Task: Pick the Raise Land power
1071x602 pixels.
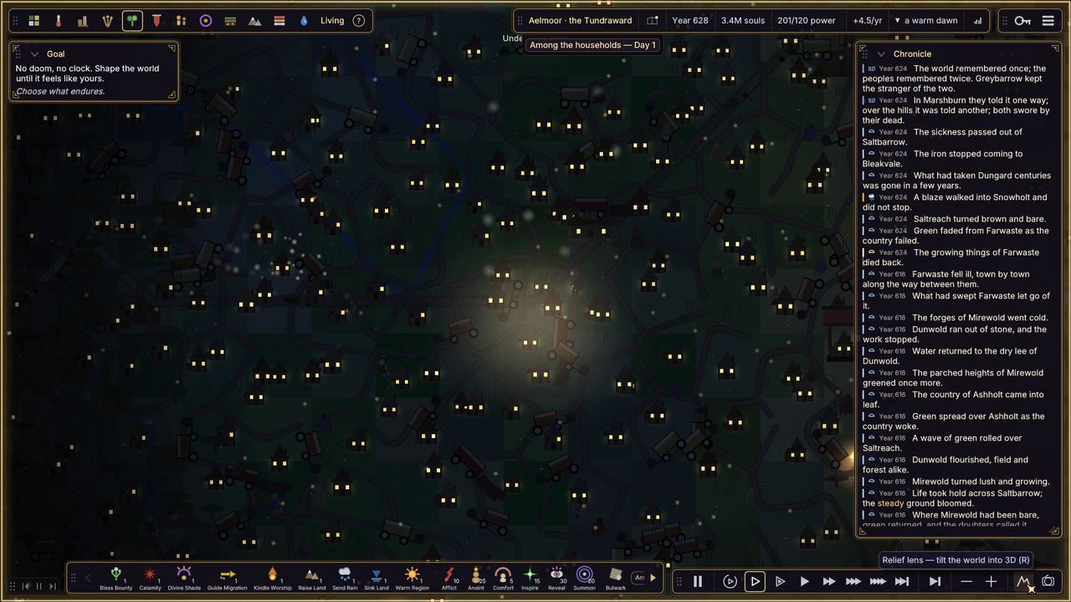Action: point(311,578)
